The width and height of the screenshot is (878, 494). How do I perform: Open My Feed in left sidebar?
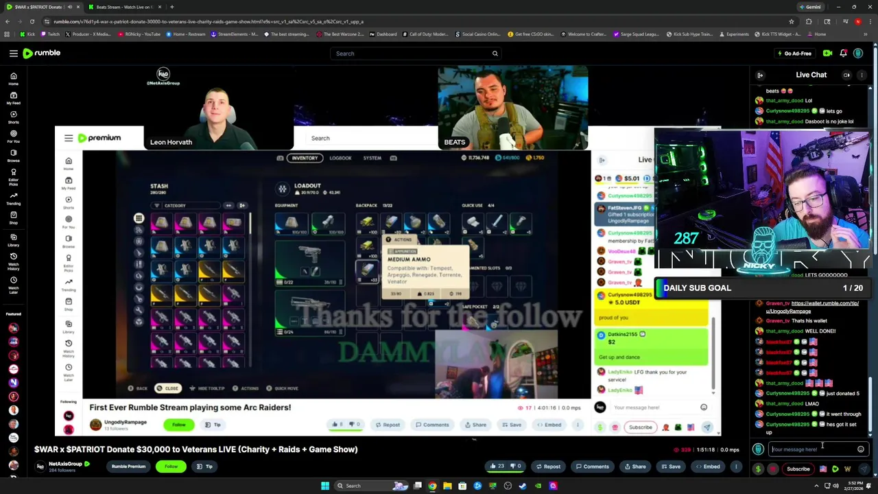pyautogui.click(x=13, y=98)
